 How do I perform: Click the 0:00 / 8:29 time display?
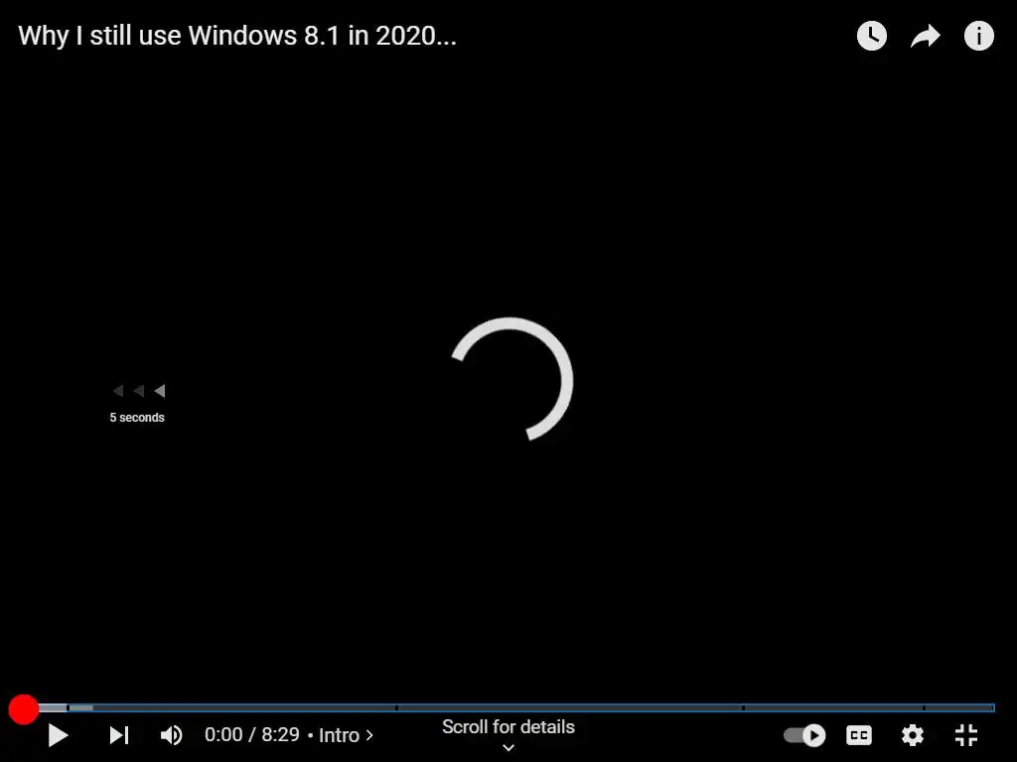[251, 735]
